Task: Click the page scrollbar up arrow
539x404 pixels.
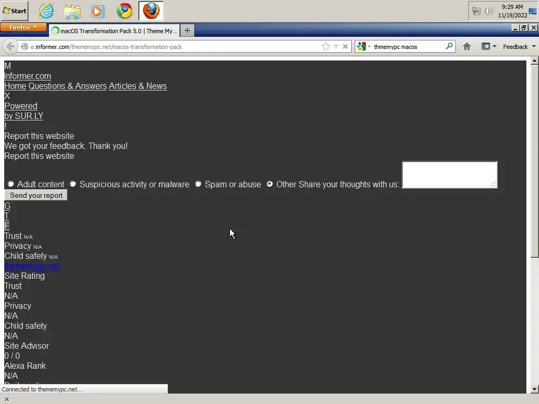Action: click(534, 61)
